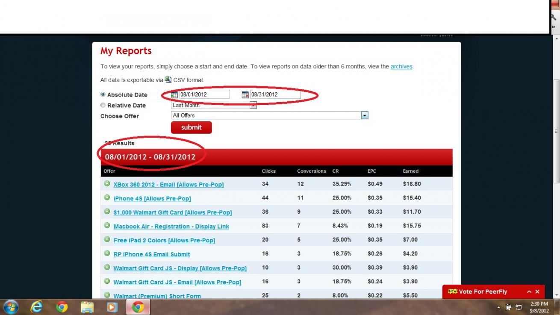Collapse the Vote For PeerFly widget
The width and height of the screenshot is (560, 315).
click(x=529, y=291)
